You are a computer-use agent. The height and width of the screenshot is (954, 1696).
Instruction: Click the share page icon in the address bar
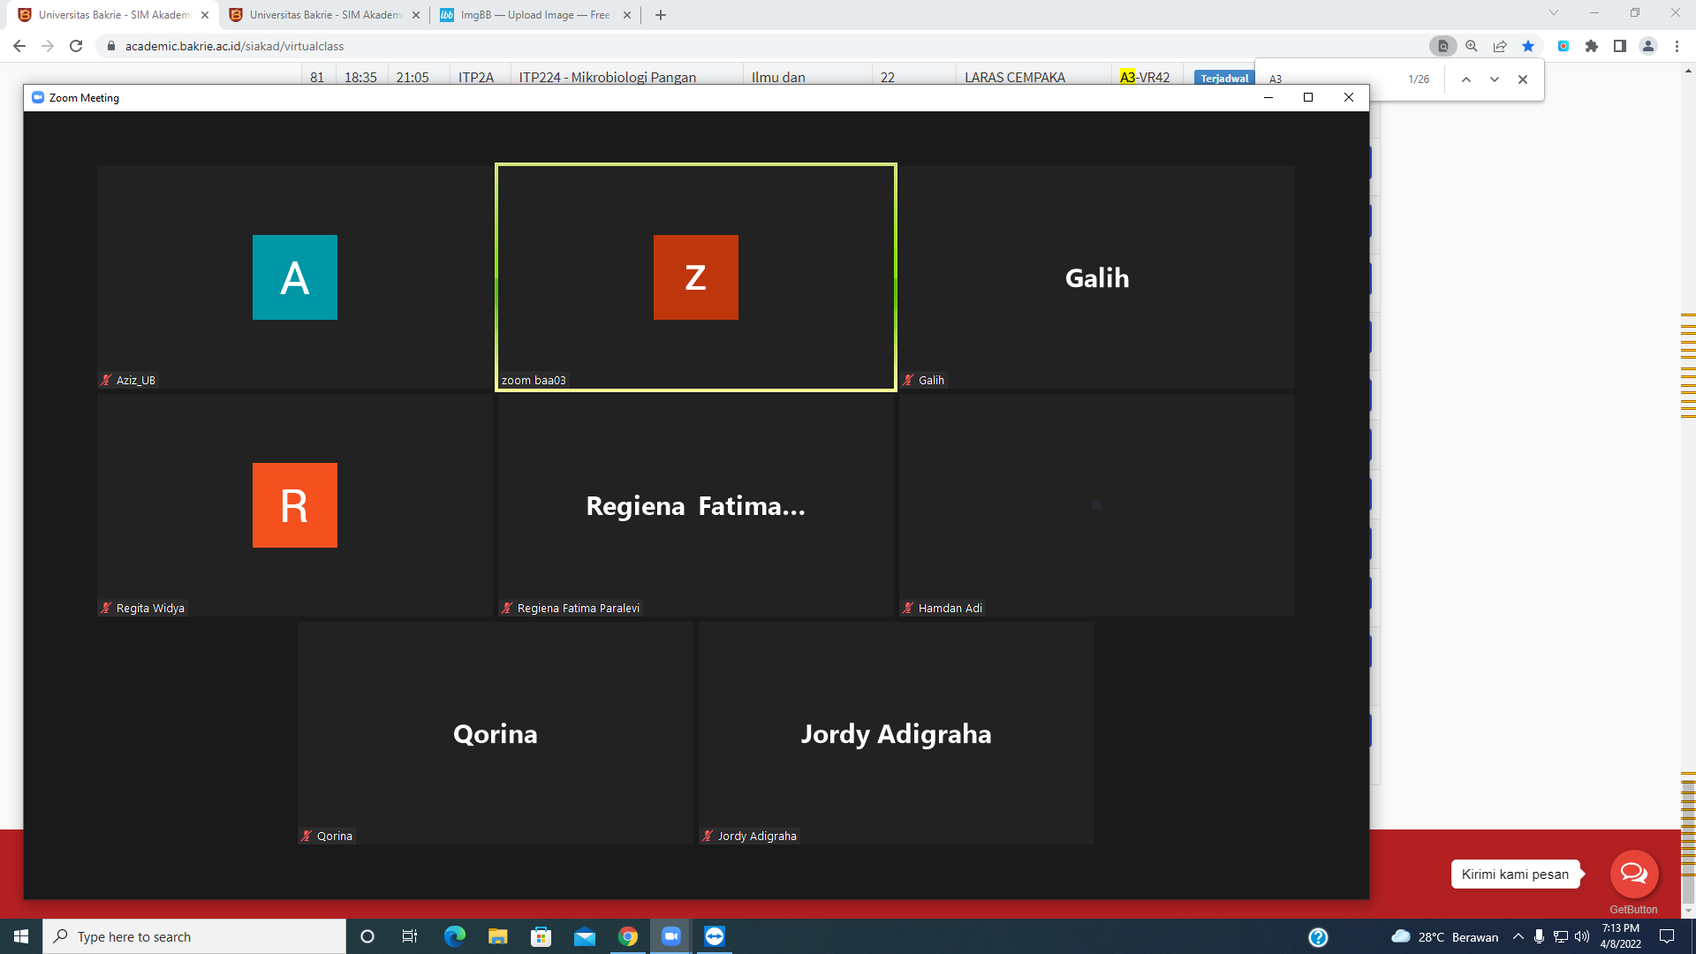(x=1500, y=46)
